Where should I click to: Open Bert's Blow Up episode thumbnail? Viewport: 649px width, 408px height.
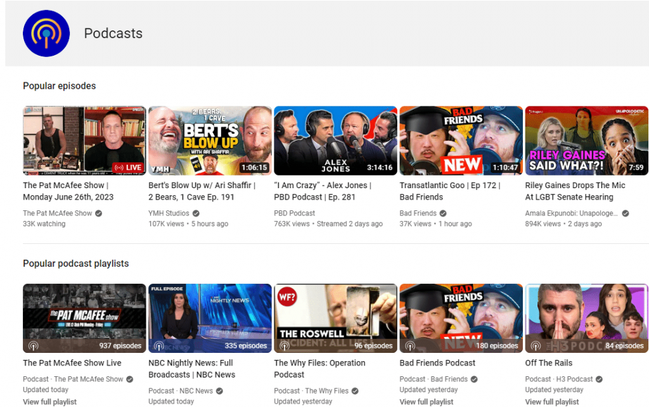point(210,141)
